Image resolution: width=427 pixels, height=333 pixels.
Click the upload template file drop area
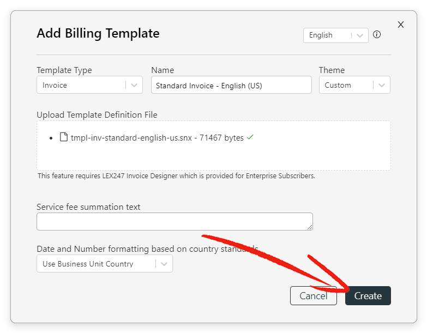click(214, 146)
